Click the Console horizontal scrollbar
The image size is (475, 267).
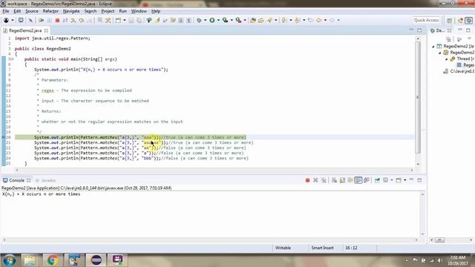pyautogui.click(x=210, y=240)
